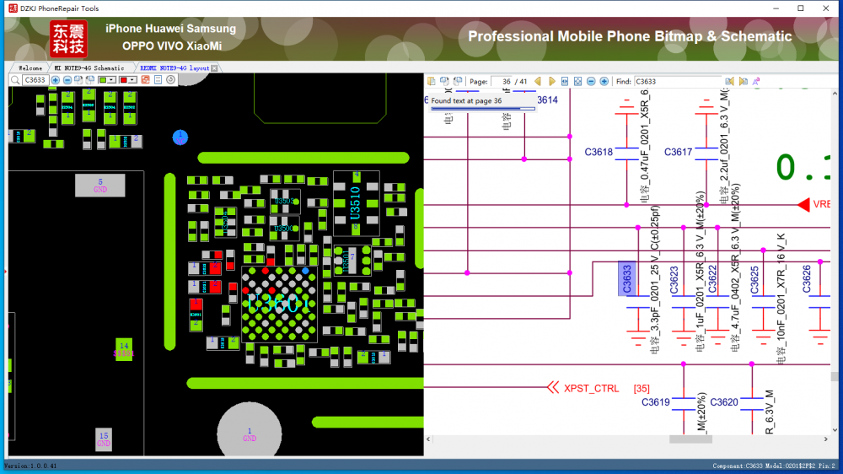Click the layout component search box
Image resolution: width=843 pixels, height=474 pixels.
click(x=35, y=80)
